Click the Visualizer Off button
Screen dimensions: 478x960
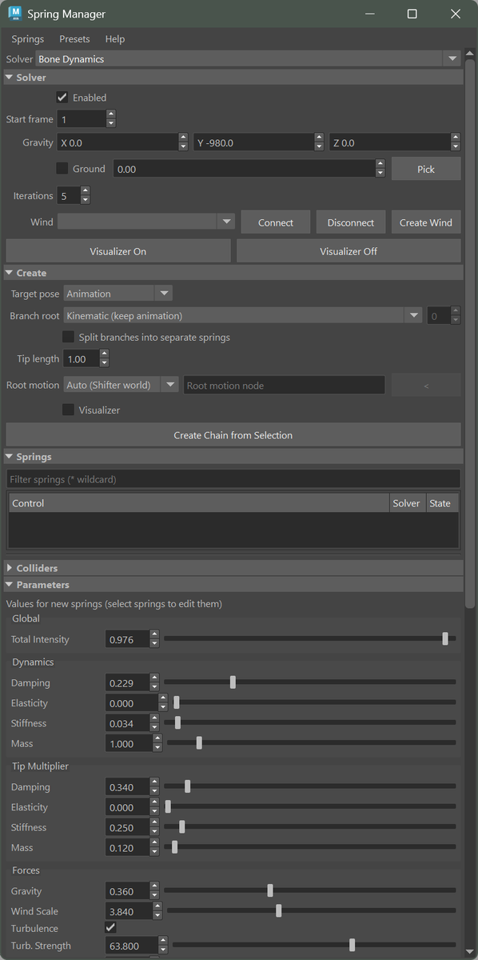349,251
